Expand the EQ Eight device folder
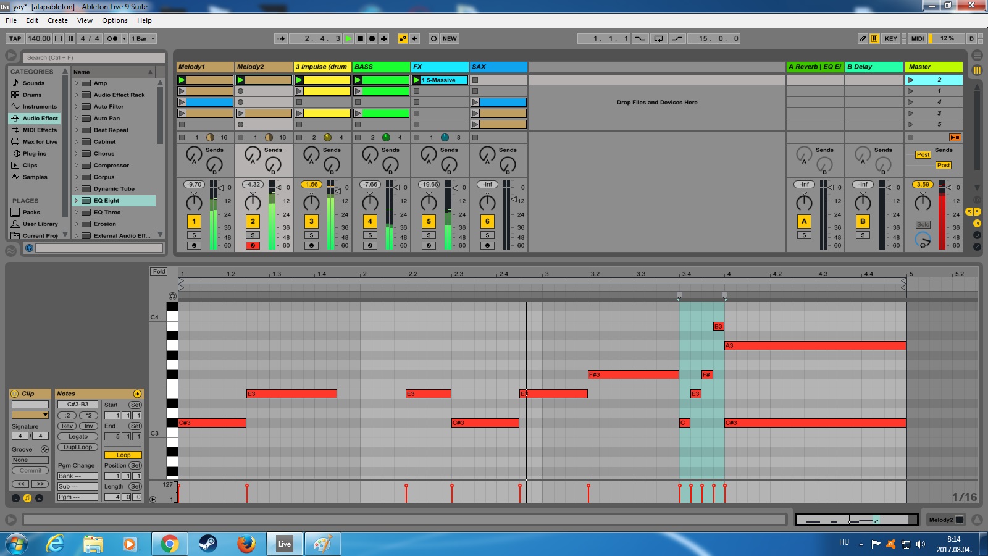This screenshot has height=556, width=988. click(77, 200)
